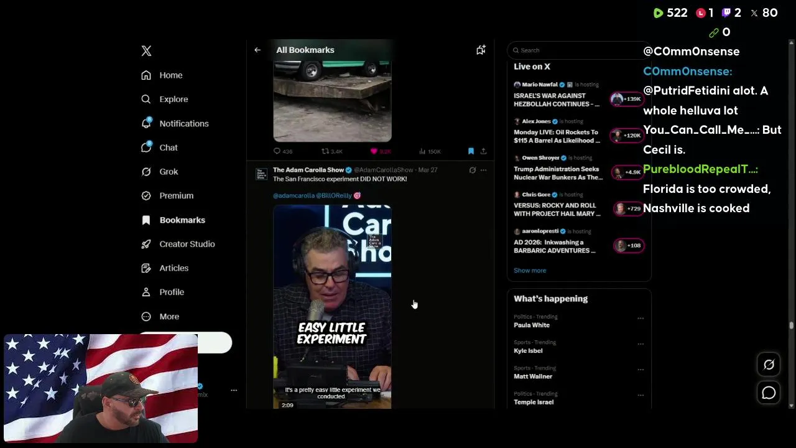Open the truck image thumbnail

pos(332,101)
